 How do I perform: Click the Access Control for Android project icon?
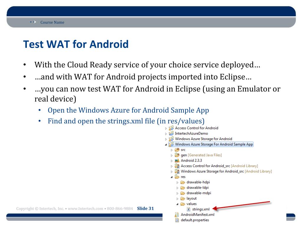click(x=171, y=128)
